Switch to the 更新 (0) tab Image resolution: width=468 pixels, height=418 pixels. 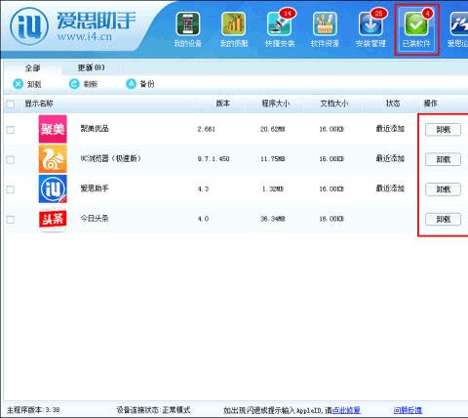tap(91, 67)
